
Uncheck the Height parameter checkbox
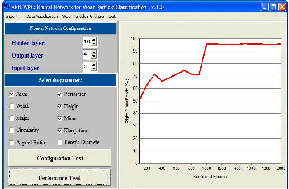tap(60, 107)
